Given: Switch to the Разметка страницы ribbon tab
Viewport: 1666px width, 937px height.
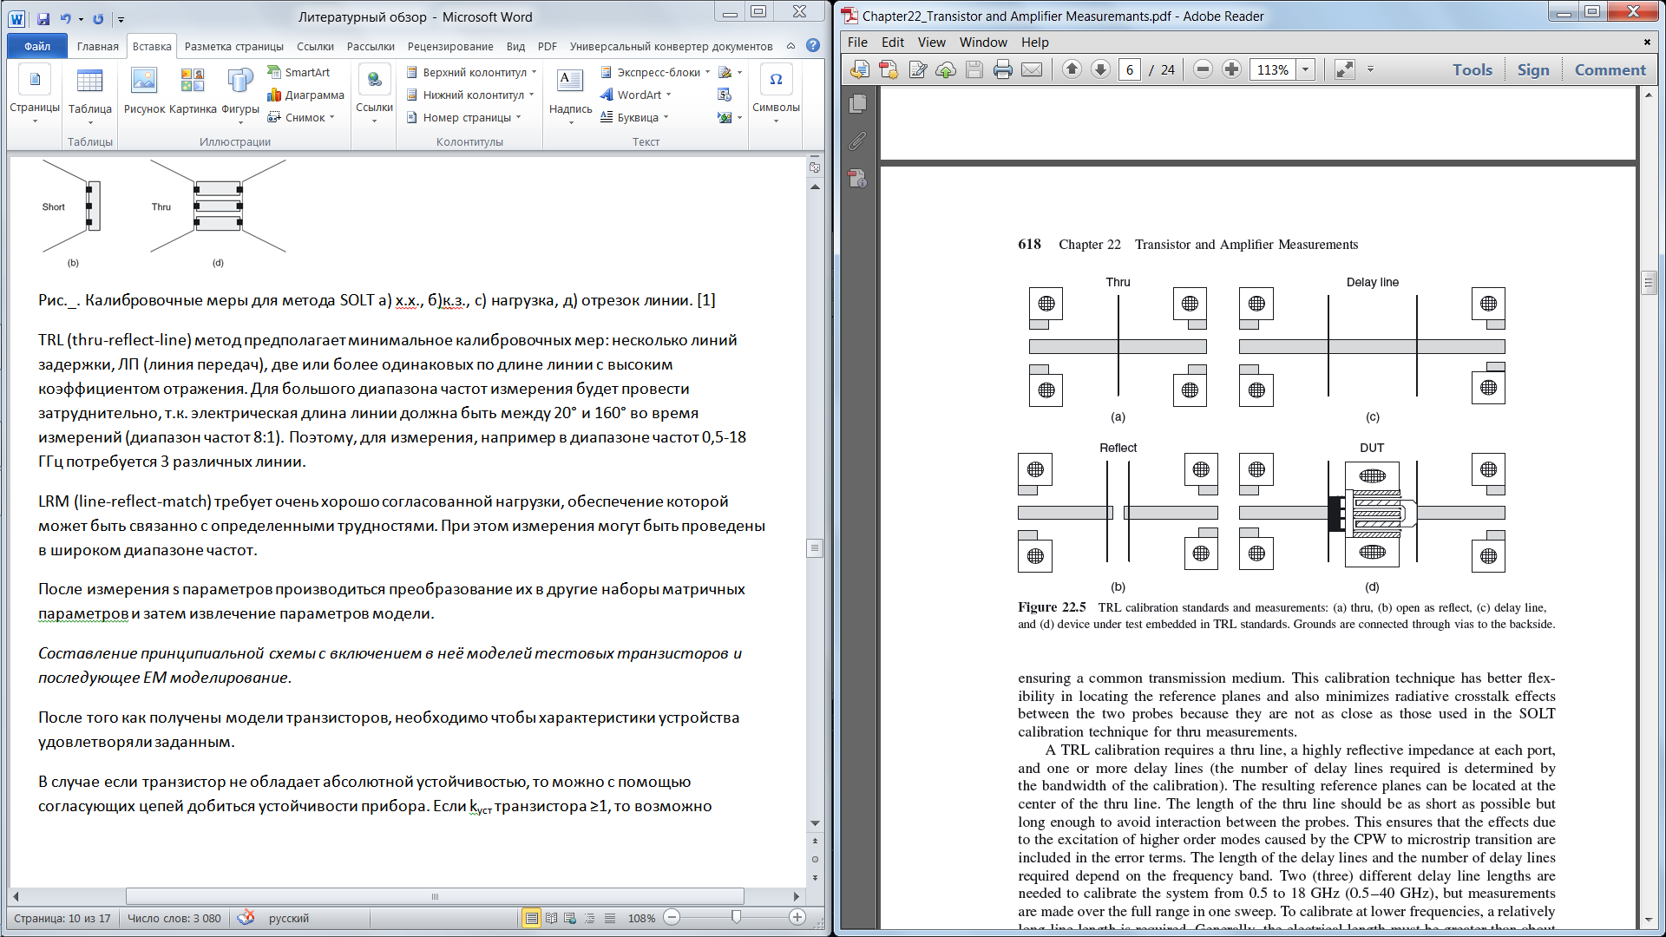Looking at the screenshot, I should [234, 46].
